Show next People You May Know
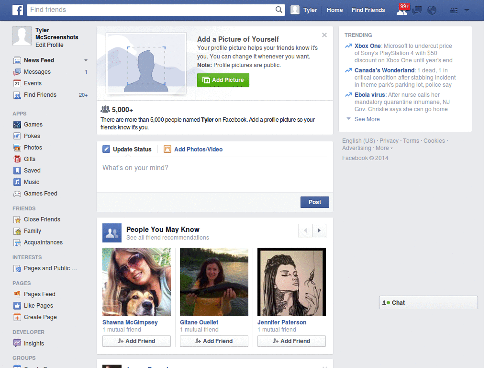490x368 pixels. coord(319,230)
